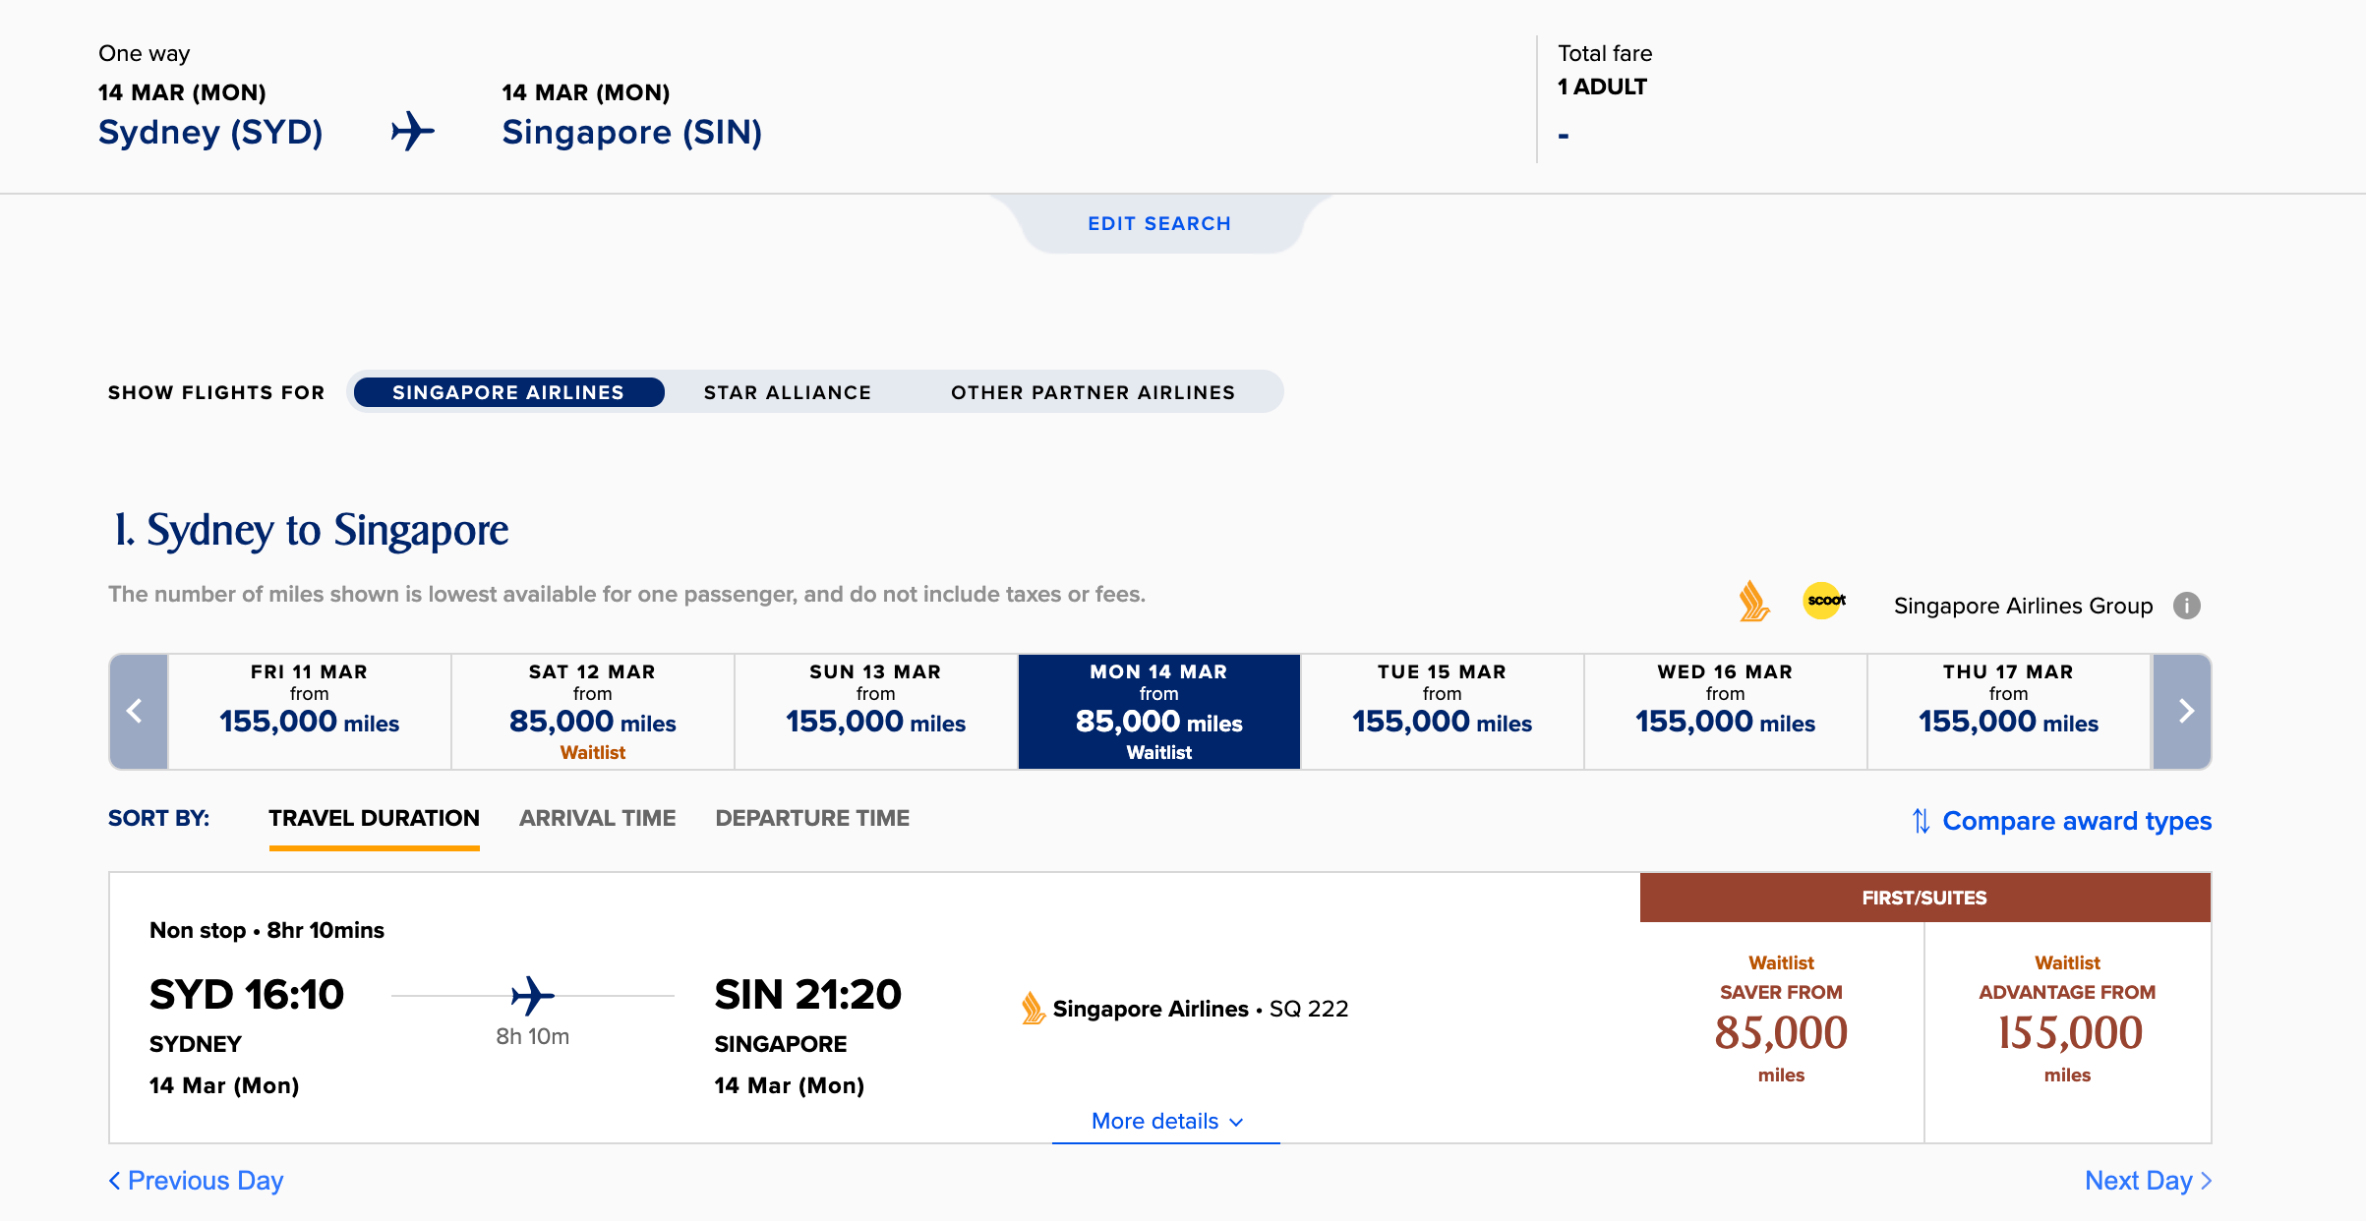
Task: Expand More details for flight SQ 222
Action: coord(1166,1121)
